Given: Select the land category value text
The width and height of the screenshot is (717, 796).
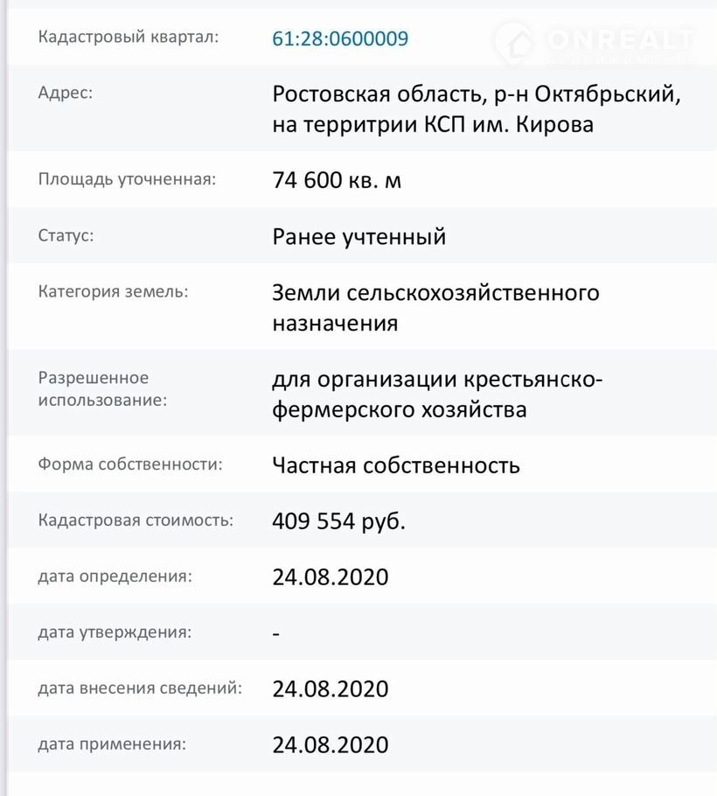Looking at the screenshot, I should [x=435, y=307].
